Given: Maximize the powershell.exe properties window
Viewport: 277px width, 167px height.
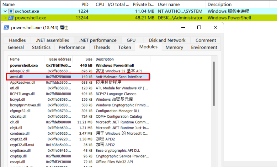Looking at the screenshot, I should pos(199,27).
